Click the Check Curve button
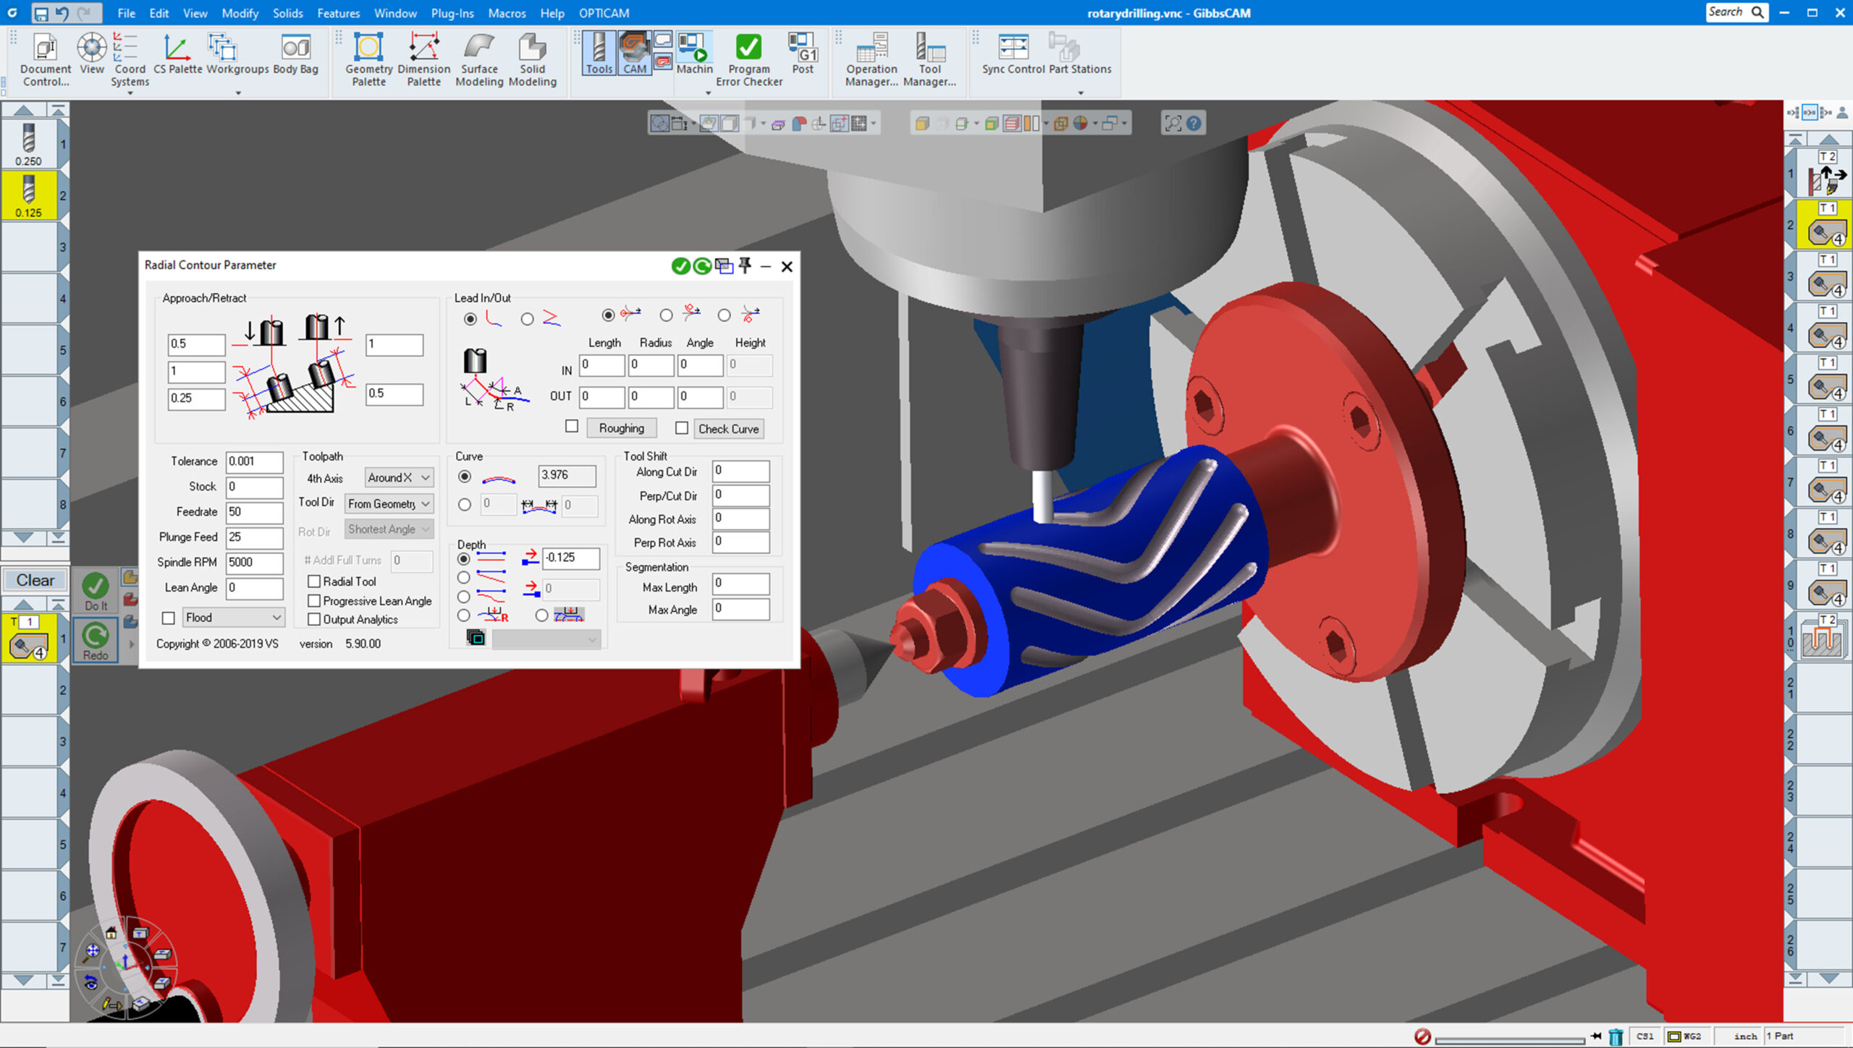 click(x=728, y=428)
